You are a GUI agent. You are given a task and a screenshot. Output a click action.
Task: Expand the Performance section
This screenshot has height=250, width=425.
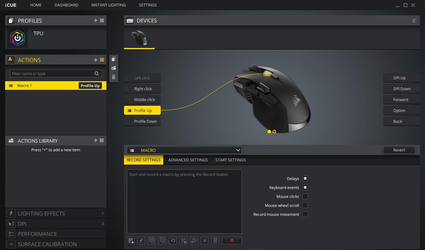pyautogui.click(x=56, y=234)
